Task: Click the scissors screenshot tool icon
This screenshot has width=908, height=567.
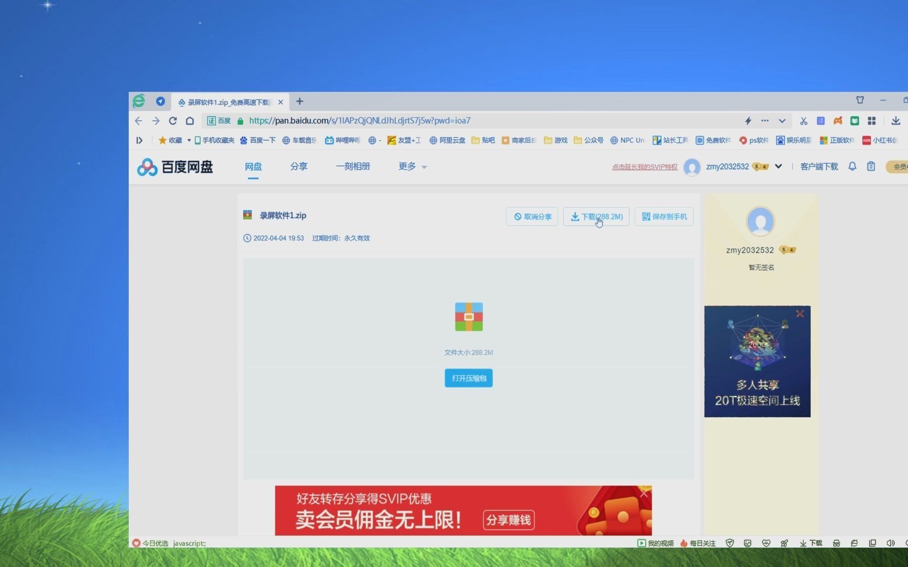Action: (x=803, y=121)
